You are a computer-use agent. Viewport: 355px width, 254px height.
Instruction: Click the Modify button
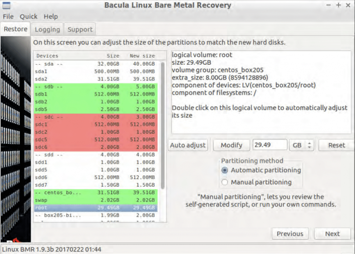tap(231, 145)
